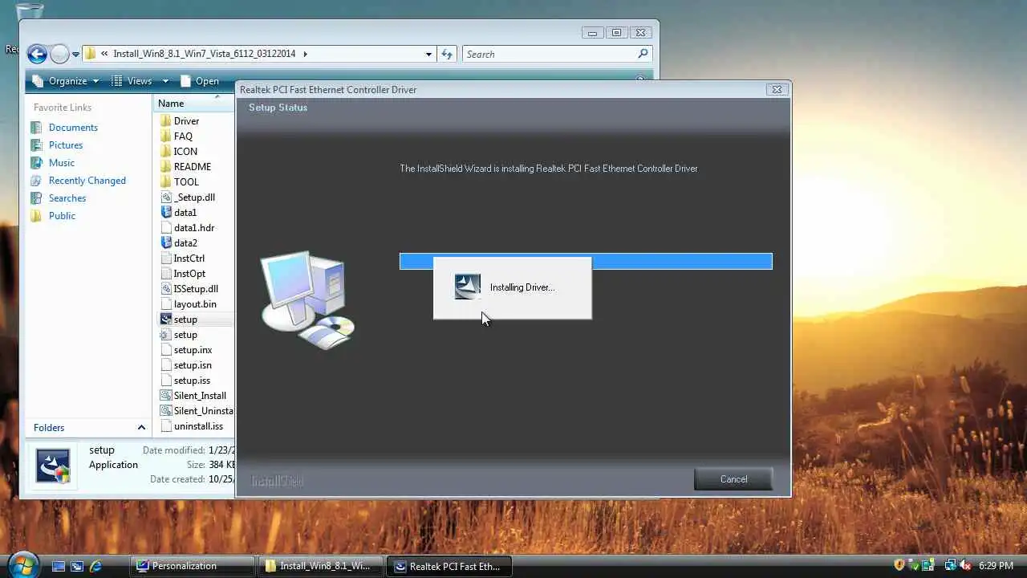
Task: Switch to Realtek PCI Fast Ethernet taskbar button
Action: (x=449, y=566)
